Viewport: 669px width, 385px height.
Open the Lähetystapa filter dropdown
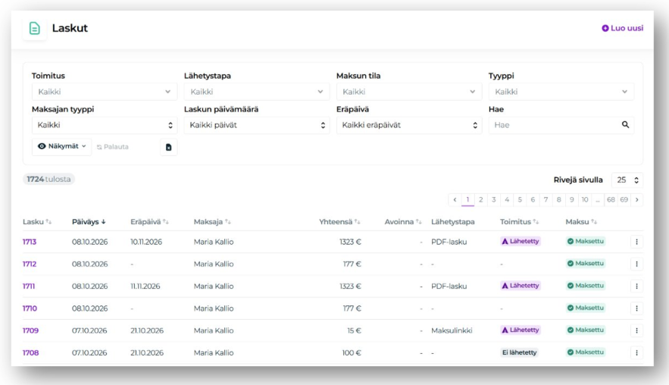[256, 92]
